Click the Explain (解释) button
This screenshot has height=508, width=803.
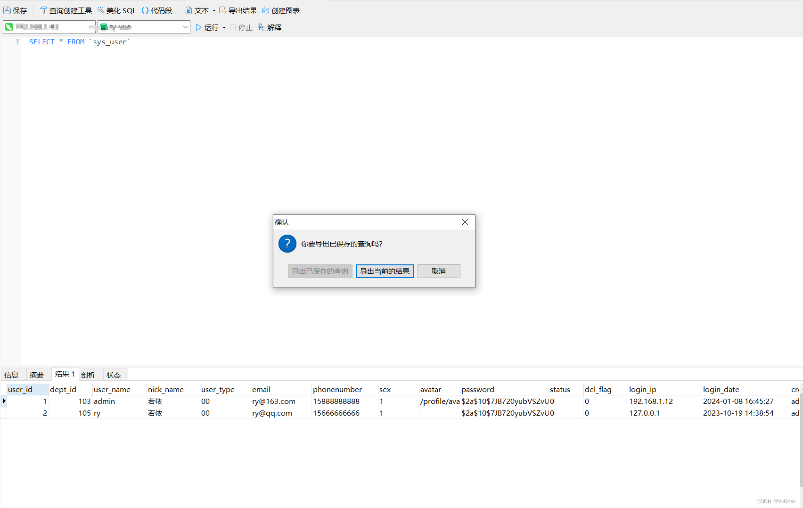(x=270, y=27)
